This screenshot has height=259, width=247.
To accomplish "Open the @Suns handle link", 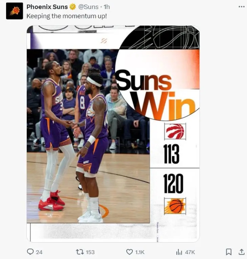I will (x=88, y=7).
